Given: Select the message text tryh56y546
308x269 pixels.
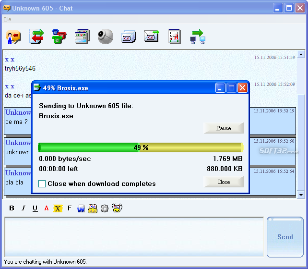Looking at the screenshot, I should [x=20, y=68].
